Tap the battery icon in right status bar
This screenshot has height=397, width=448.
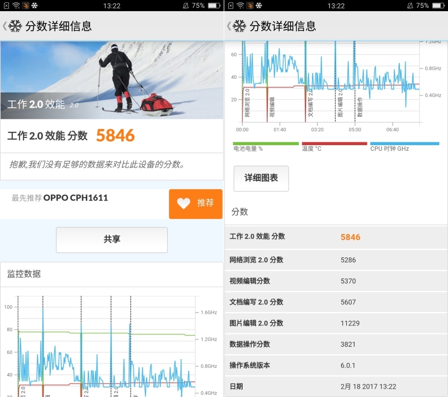pos(438,6)
